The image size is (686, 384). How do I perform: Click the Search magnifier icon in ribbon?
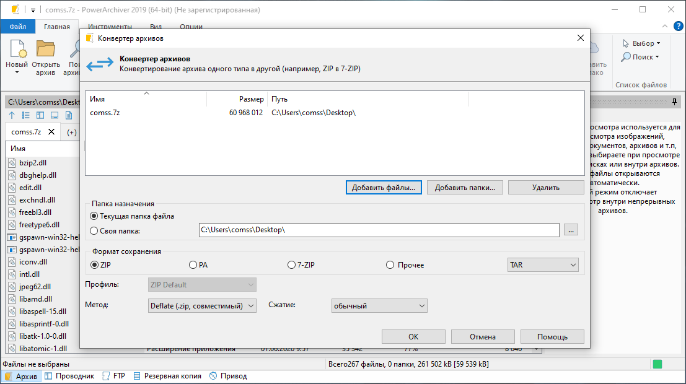click(x=626, y=57)
